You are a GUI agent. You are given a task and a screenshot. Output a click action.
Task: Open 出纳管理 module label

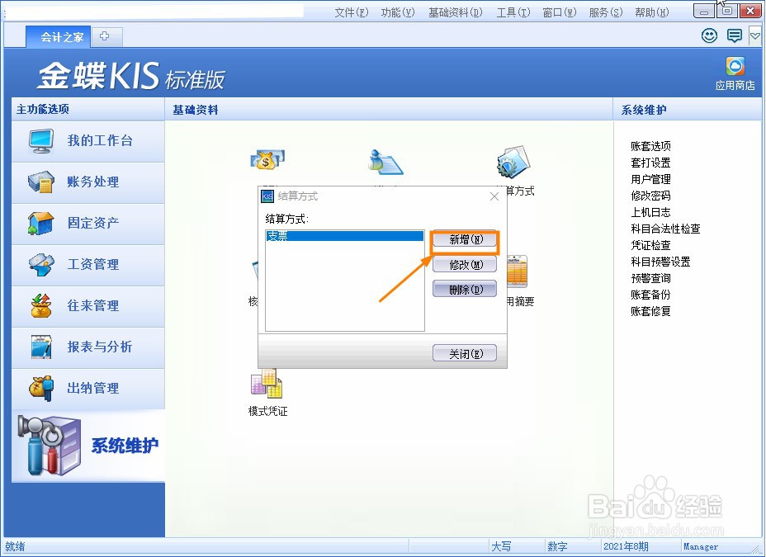tap(92, 388)
